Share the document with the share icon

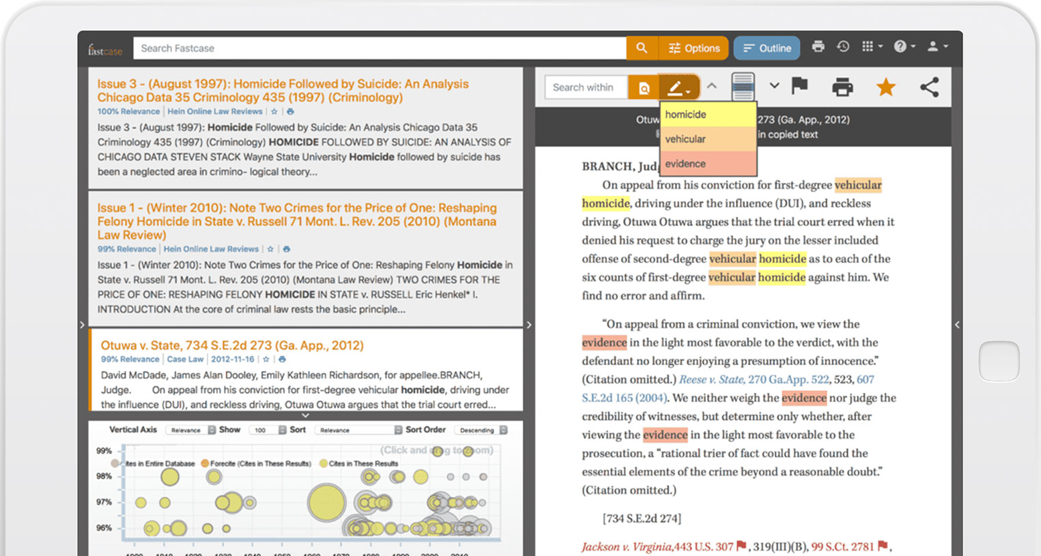point(929,87)
